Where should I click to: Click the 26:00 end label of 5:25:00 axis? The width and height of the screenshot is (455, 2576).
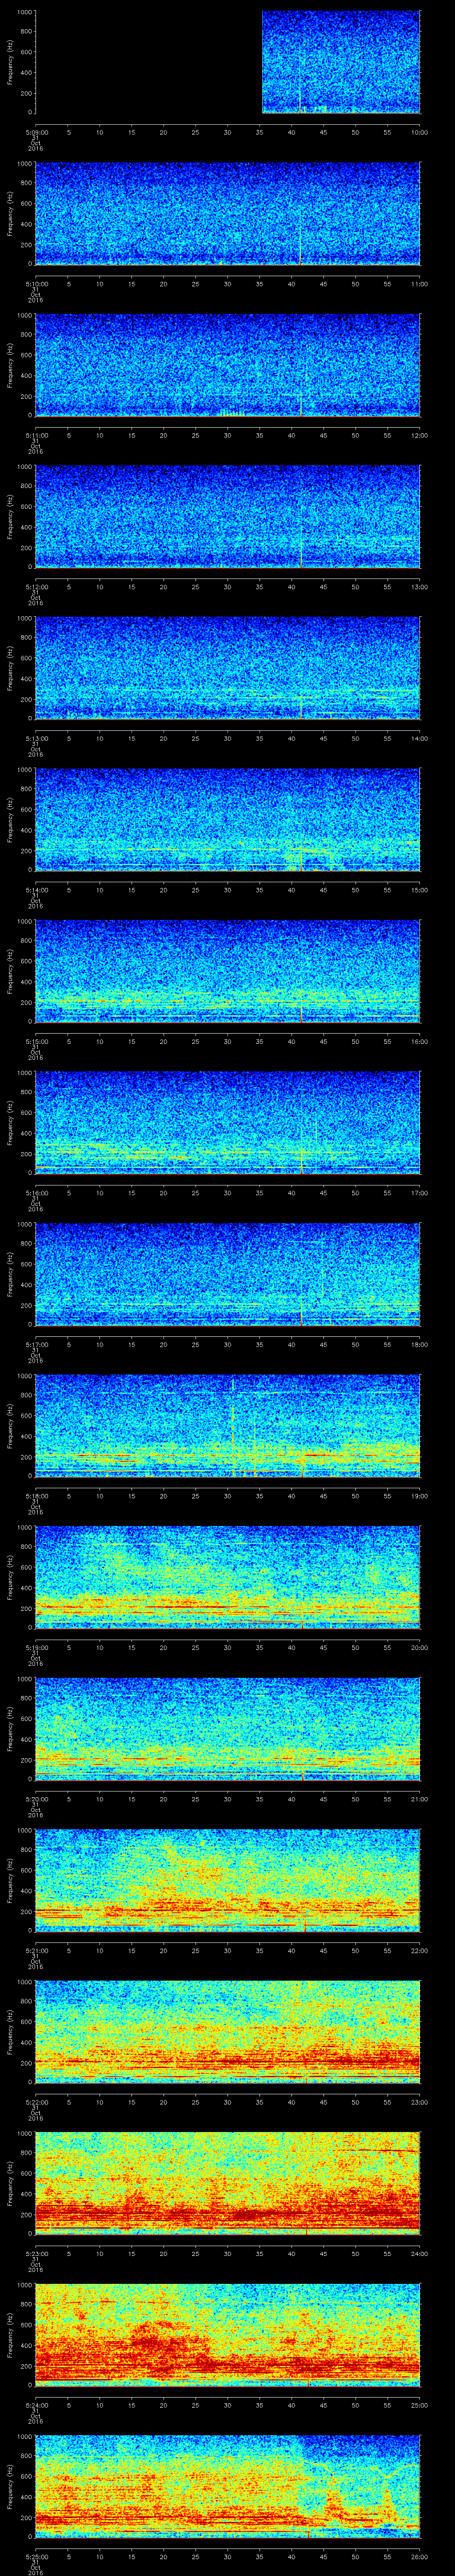(419, 2556)
